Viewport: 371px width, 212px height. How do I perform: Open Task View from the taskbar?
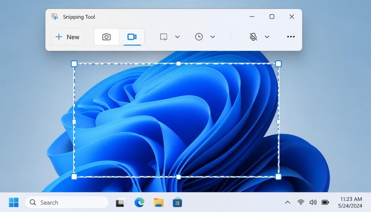pos(120,203)
